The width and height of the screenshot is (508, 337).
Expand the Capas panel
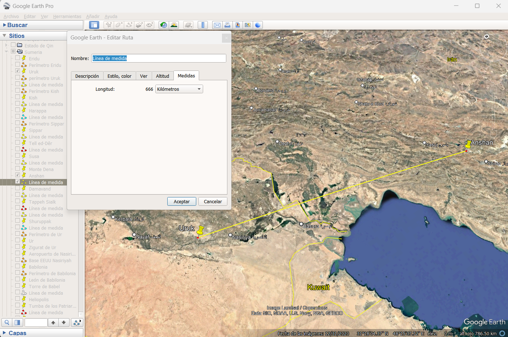(x=4, y=333)
